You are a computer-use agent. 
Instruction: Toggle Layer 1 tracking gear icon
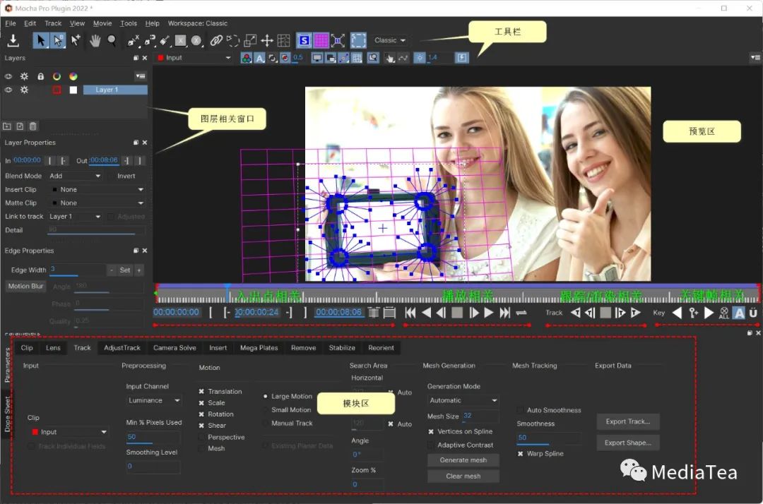click(x=24, y=90)
